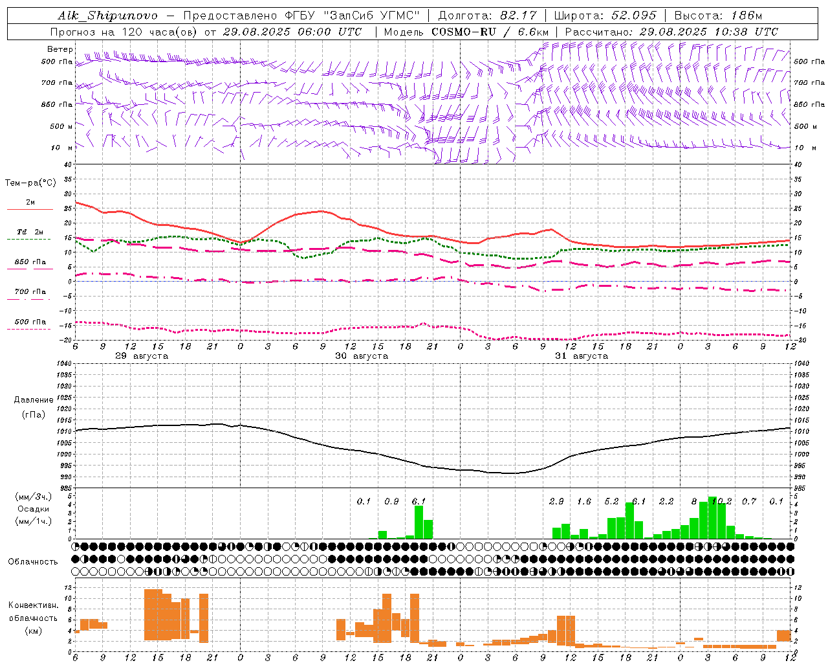Select the 3-hour precipitation value 0.7
The height and width of the screenshot is (663, 828).
pos(749,501)
